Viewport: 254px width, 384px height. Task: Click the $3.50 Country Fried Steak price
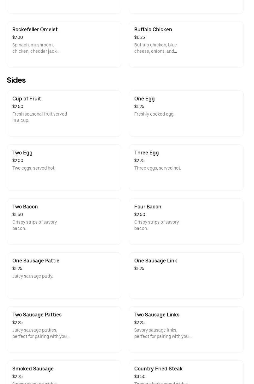click(140, 376)
